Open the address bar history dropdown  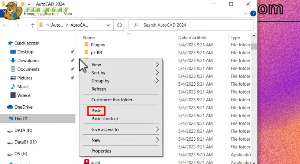pos(108,25)
